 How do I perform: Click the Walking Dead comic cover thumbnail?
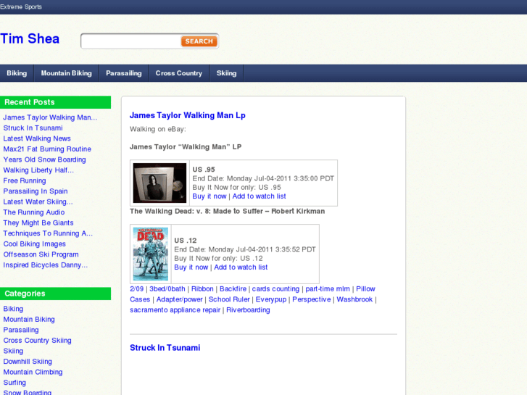[x=151, y=254]
